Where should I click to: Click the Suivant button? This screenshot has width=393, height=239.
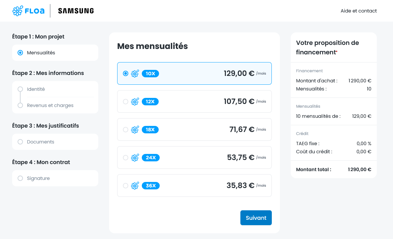pyautogui.click(x=256, y=218)
